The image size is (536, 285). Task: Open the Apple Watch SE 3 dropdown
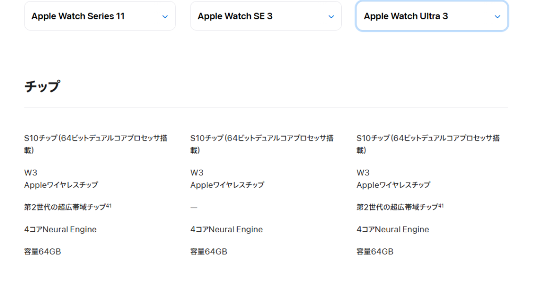click(x=265, y=16)
